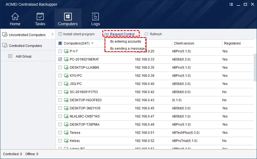Click the Refresh icon in toolbar
This screenshot has width=257, height=159.
coord(146,34)
